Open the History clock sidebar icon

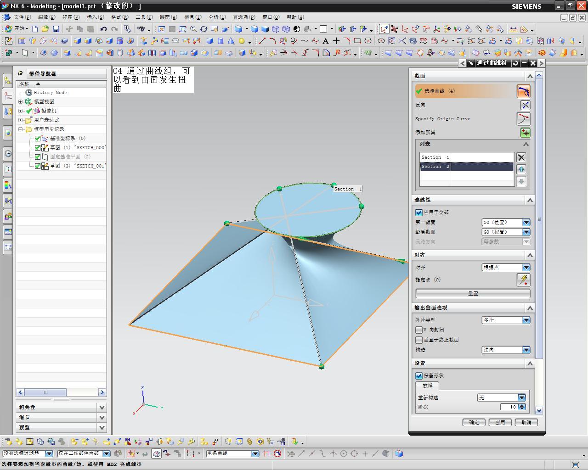pos(8,153)
